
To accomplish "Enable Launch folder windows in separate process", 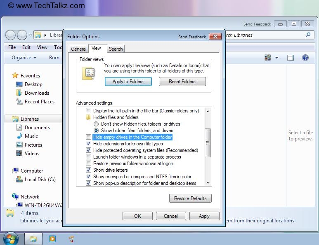I will pos(88,157).
